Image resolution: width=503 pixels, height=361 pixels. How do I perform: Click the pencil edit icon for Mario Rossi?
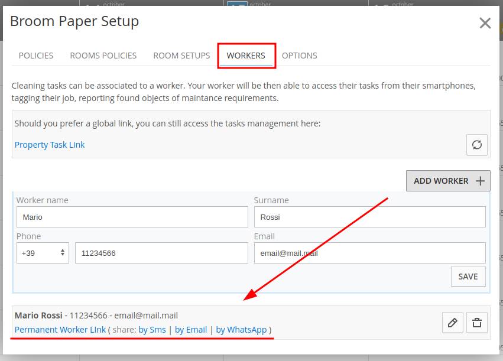point(453,323)
